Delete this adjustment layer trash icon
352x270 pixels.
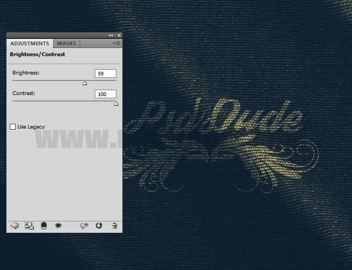pyautogui.click(x=114, y=226)
